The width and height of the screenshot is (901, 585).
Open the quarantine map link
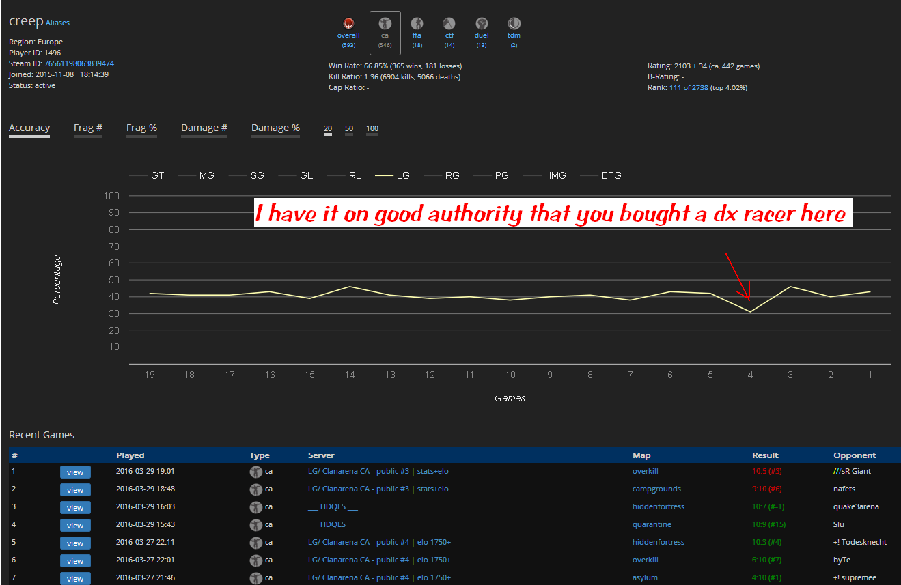(x=652, y=524)
